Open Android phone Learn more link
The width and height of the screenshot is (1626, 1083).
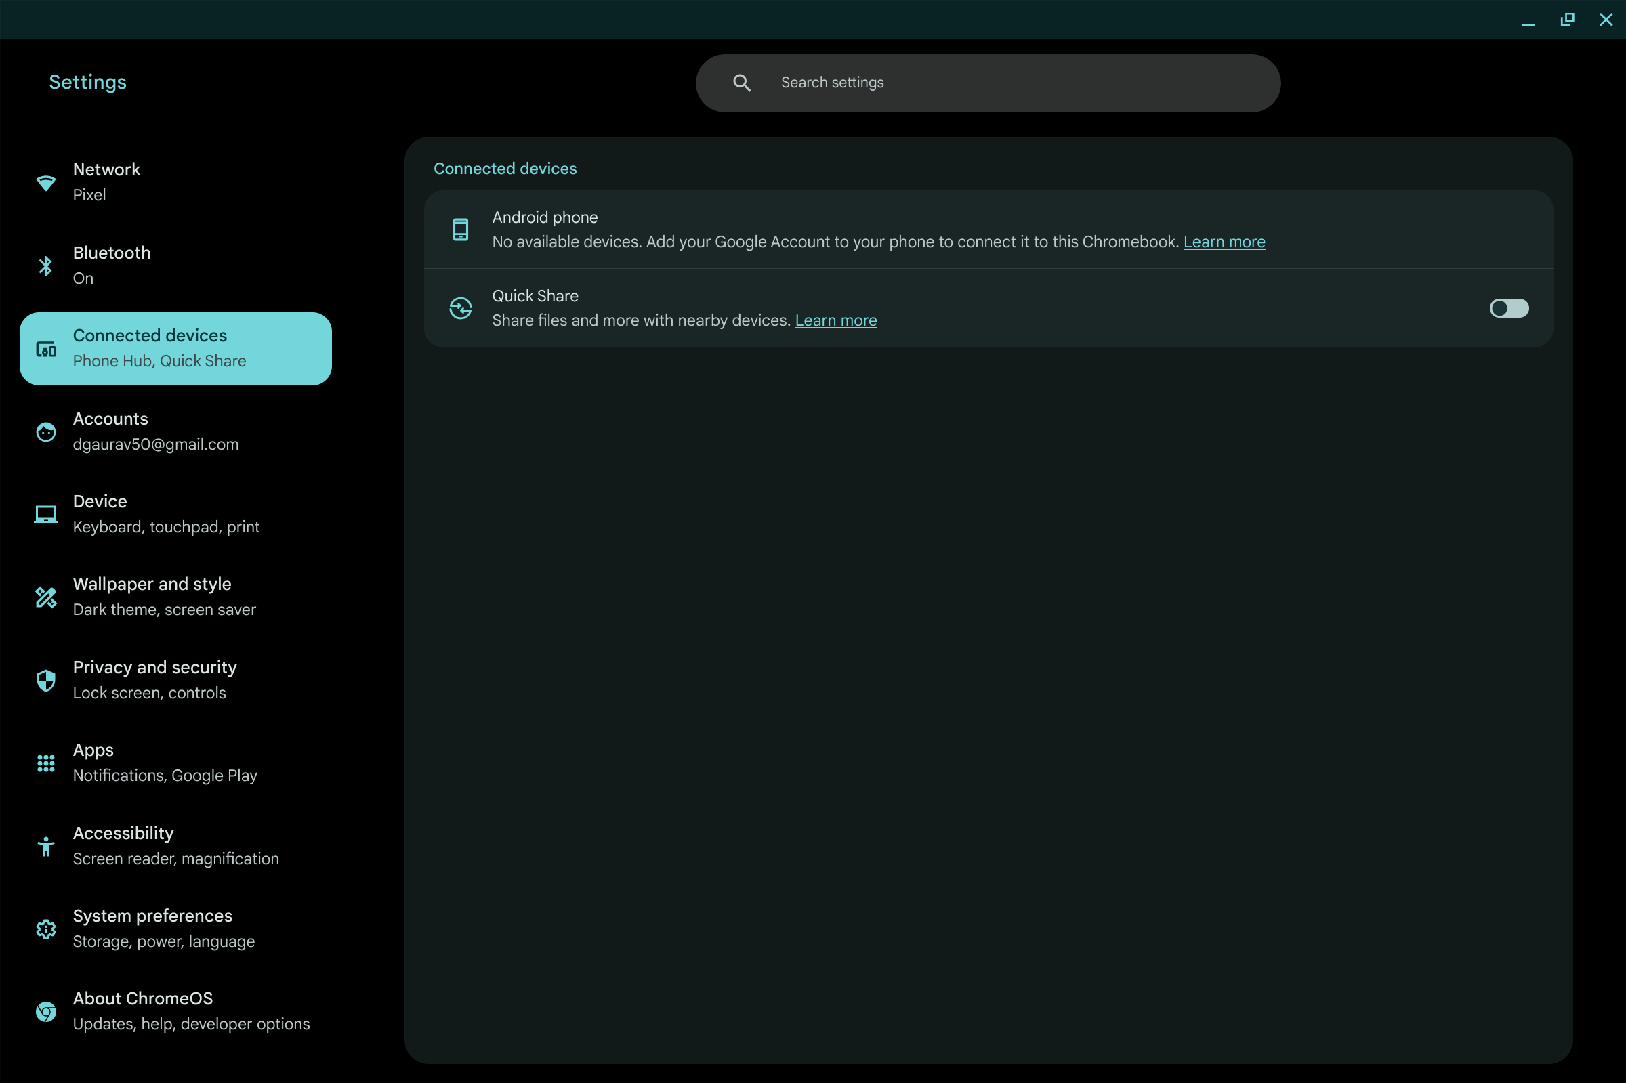pos(1224,242)
